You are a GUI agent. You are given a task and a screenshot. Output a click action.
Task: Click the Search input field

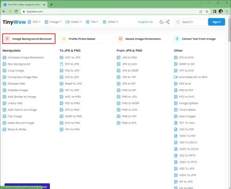click(191, 22)
